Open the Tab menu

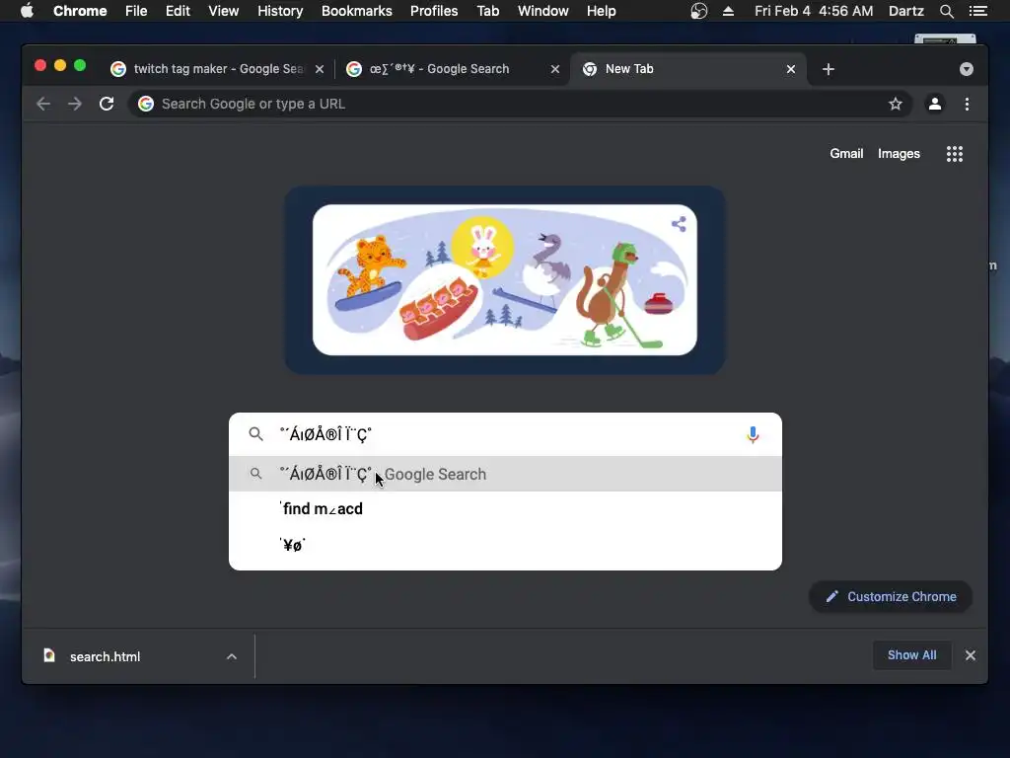pos(488,11)
